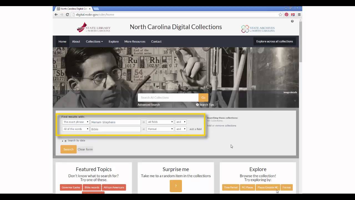
Task: Open the Pinterest extension icon
Action: (x=286, y=14)
